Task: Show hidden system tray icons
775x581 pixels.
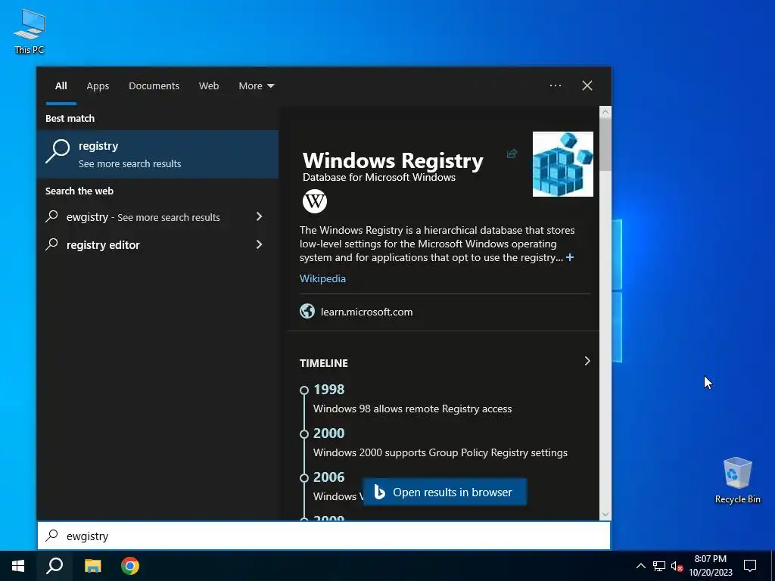Action: (x=640, y=566)
